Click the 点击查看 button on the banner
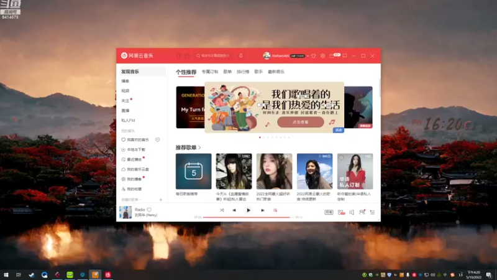The width and height of the screenshot is (497, 280). point(301,122)
